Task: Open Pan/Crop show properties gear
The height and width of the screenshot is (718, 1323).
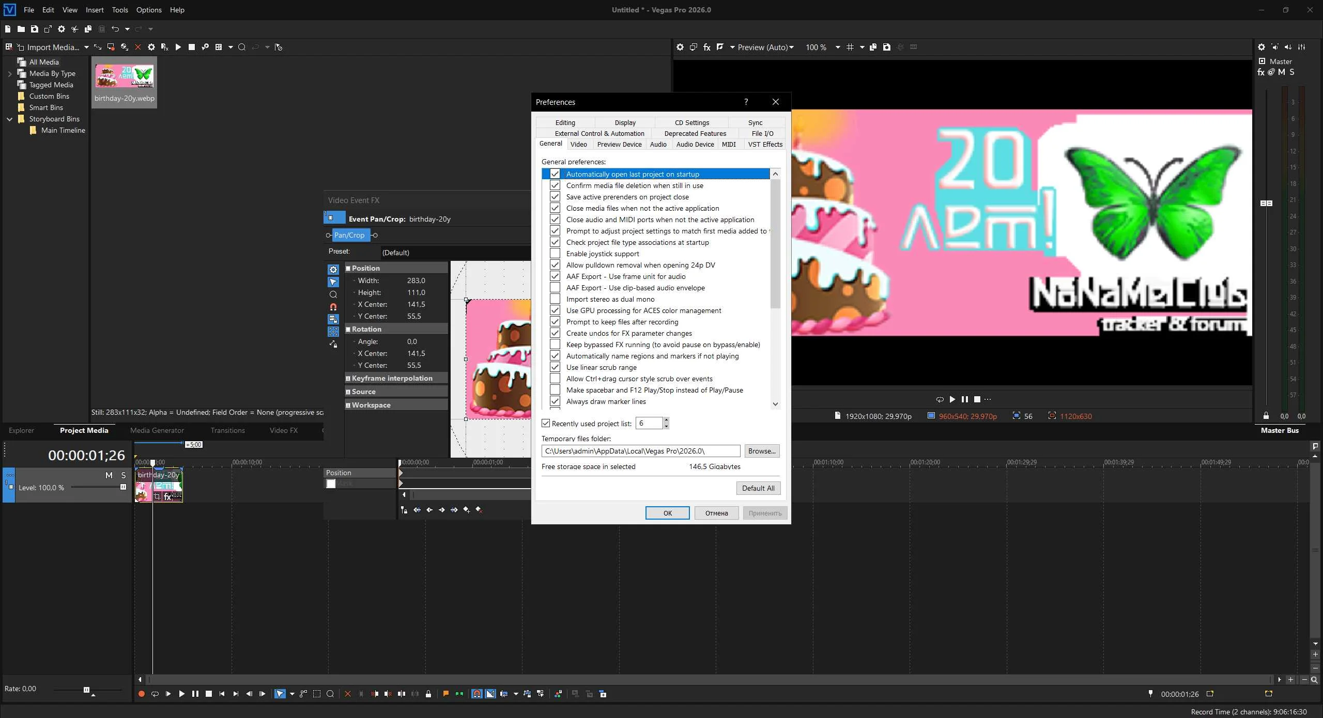Action: 333,270
